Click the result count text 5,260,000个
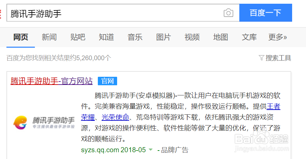The height and width of the screenshot is (159, 306). [x=93, y=58]
